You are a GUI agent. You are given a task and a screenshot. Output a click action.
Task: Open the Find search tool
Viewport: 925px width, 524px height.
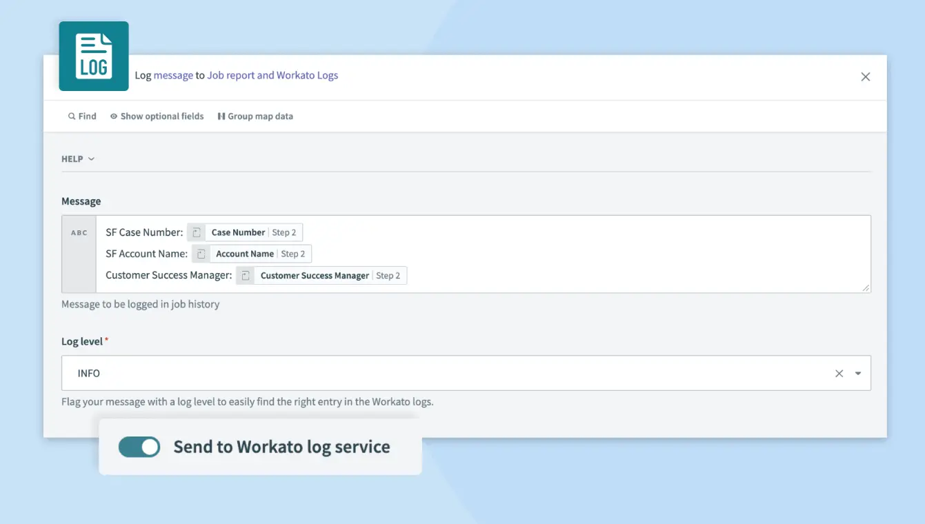pos(82,117)
